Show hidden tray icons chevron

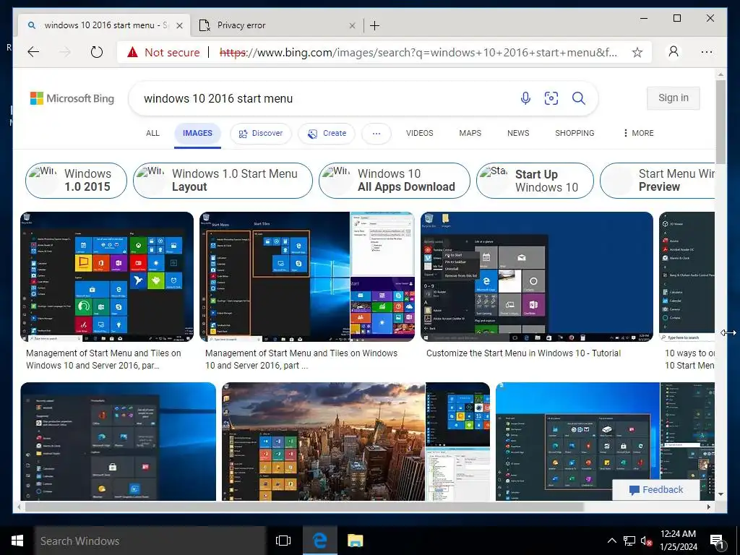tap(611, 541)
